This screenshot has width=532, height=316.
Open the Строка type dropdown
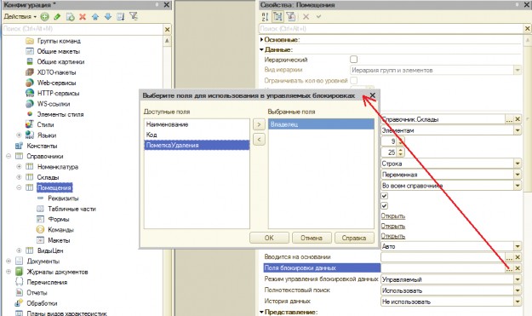(517, 164)
